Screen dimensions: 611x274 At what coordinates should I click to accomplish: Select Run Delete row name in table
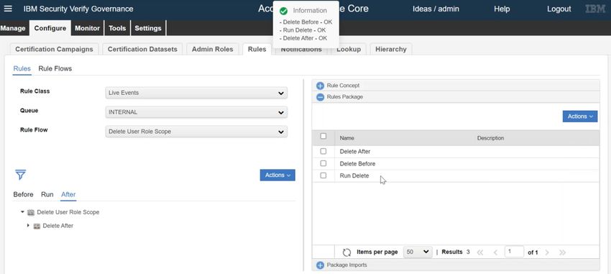pyautogui.click(x=354, y=175)
